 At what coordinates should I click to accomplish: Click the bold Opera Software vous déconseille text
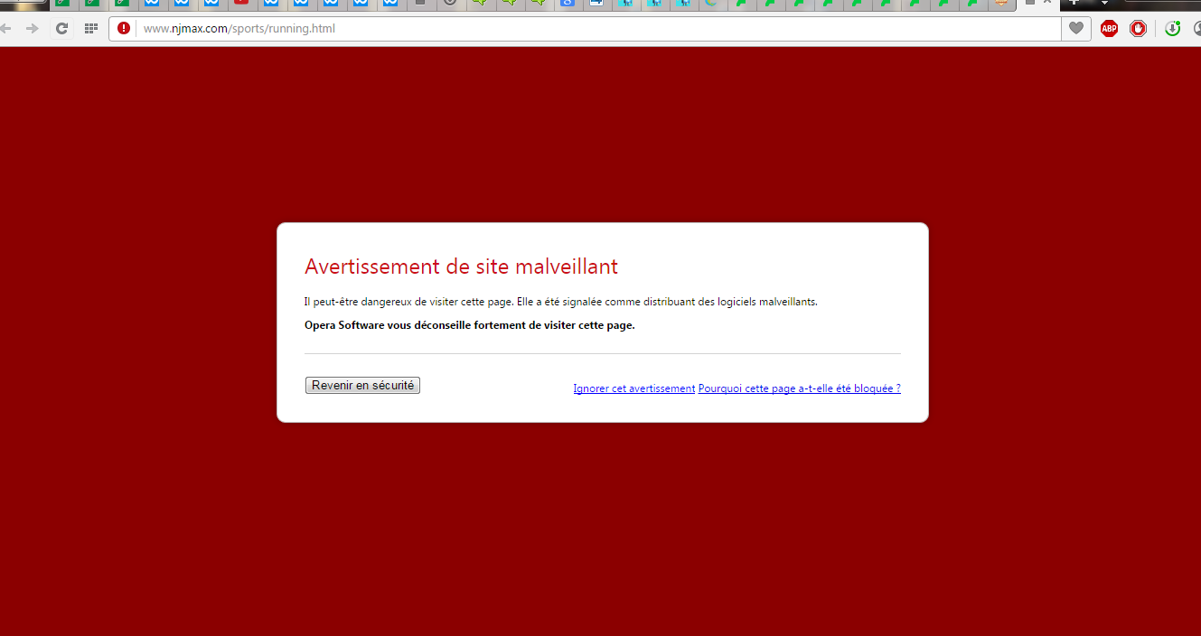(x=469, y=325)
